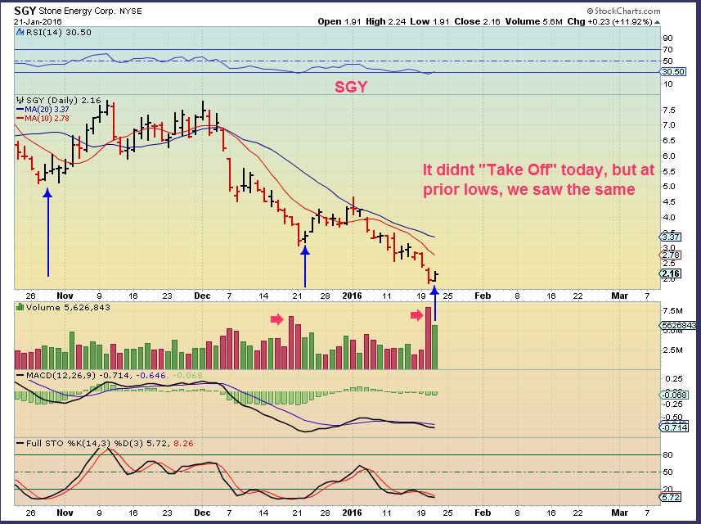This screenshot has width=701, height=524.
Task: Click Mar on the date axis under price chart
Action: (x=619, y=296)
